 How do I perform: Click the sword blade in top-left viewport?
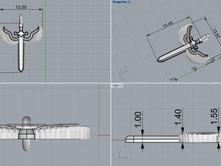click(21, 54)
